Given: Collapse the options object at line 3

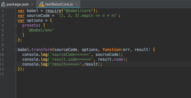Looking at the screenshot, I should pyautogui.click(x=16, y=21).
